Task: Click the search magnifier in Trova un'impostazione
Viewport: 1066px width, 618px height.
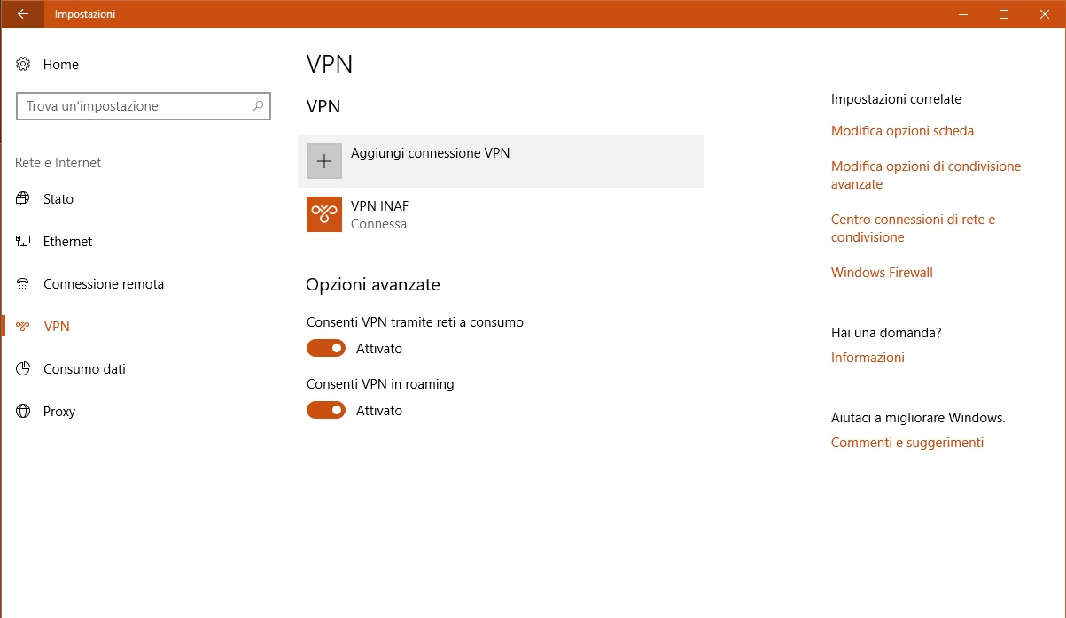Action: (x=257, y=105)
